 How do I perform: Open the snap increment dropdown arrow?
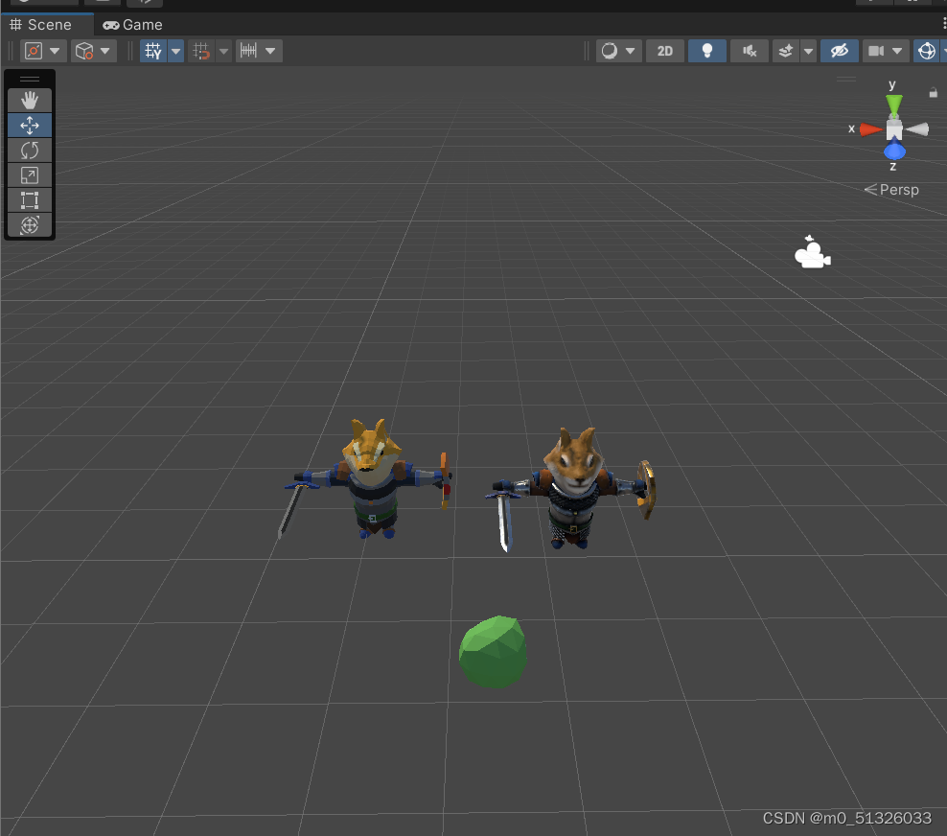tap(270, 51)
